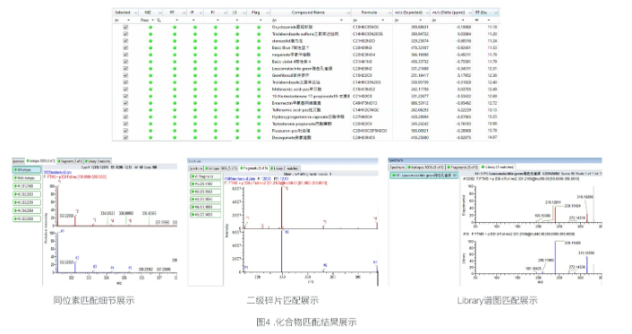Screen dimensions: 632x334
Task: Click the All Isotopes button
Action: point(27,170)
